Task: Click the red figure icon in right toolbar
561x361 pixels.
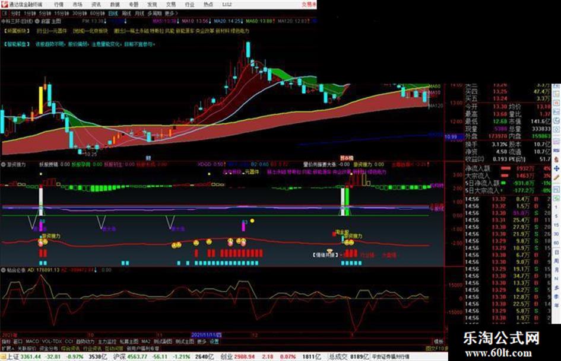Action: [x=556, y=159]
